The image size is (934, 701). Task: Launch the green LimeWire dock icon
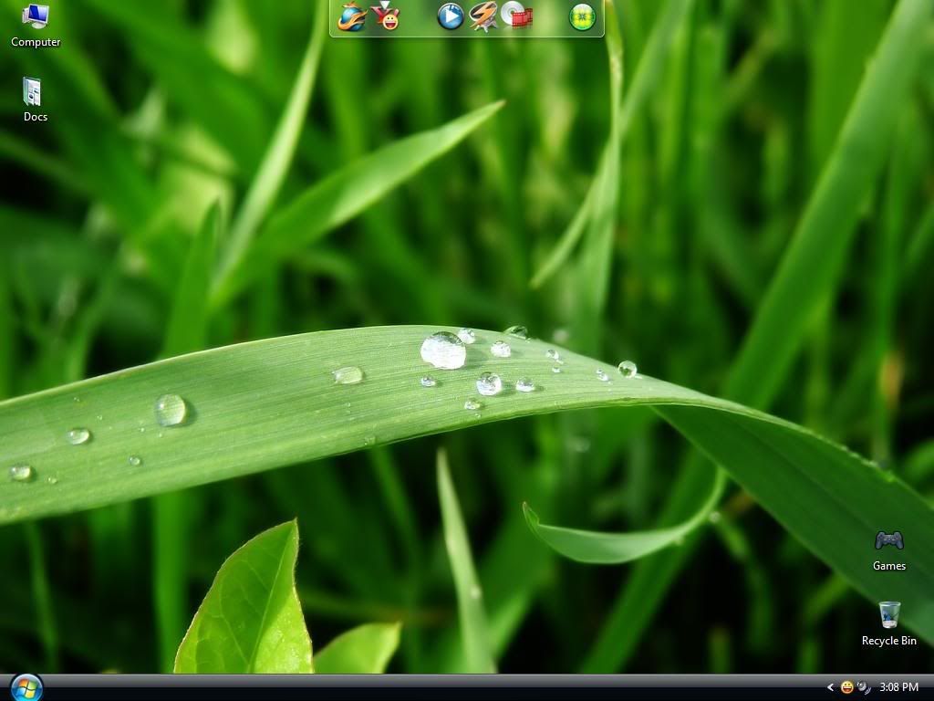[583, 16]
